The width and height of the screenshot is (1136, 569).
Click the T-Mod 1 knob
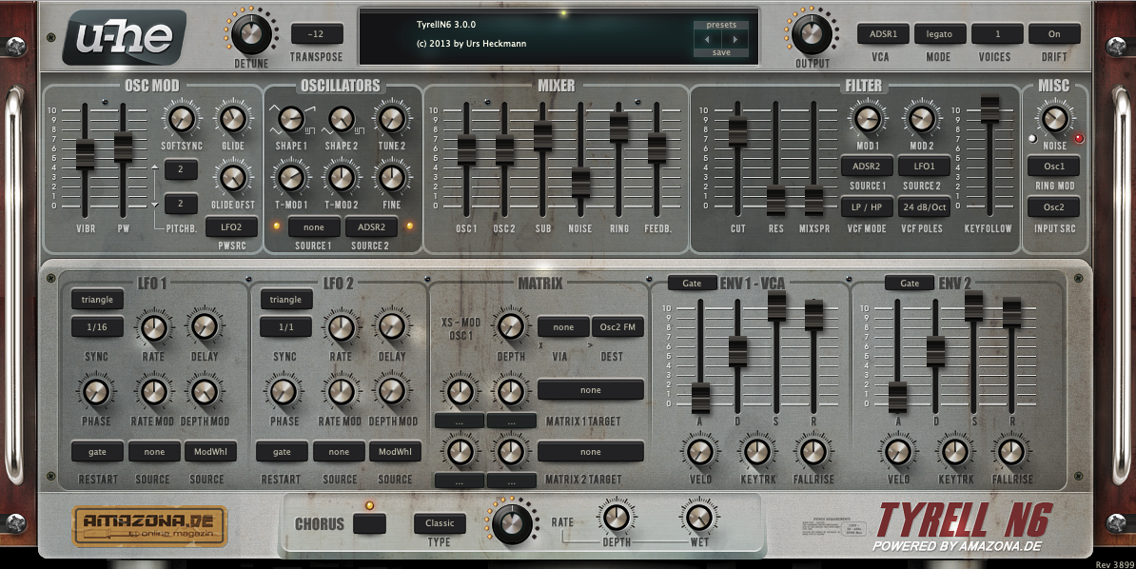[x=290, y=178]
